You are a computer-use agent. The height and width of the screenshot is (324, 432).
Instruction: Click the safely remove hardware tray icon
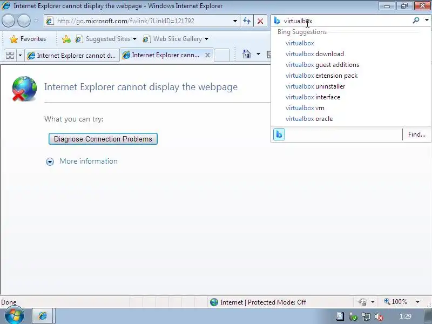click(353, 316)
